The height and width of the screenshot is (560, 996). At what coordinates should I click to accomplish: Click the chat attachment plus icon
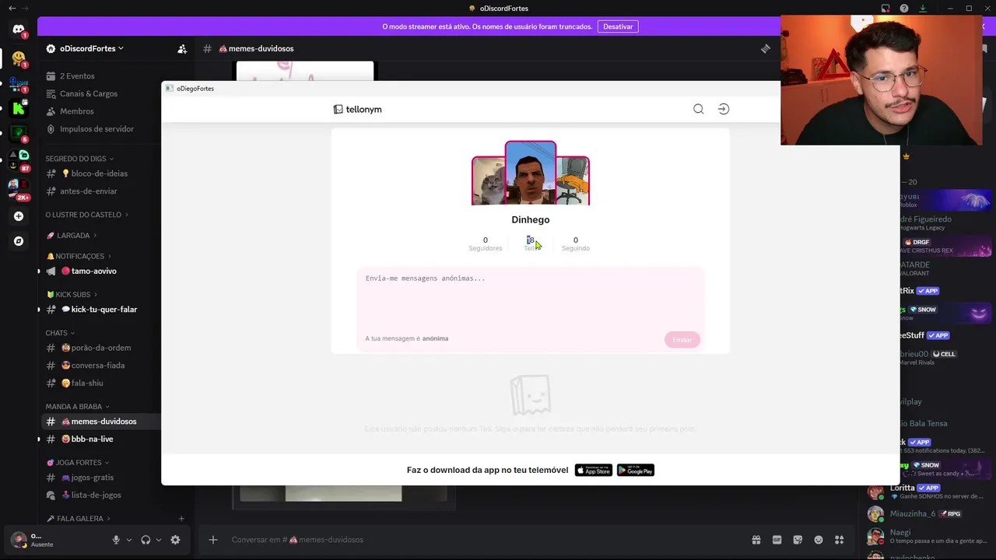[213, 540]
